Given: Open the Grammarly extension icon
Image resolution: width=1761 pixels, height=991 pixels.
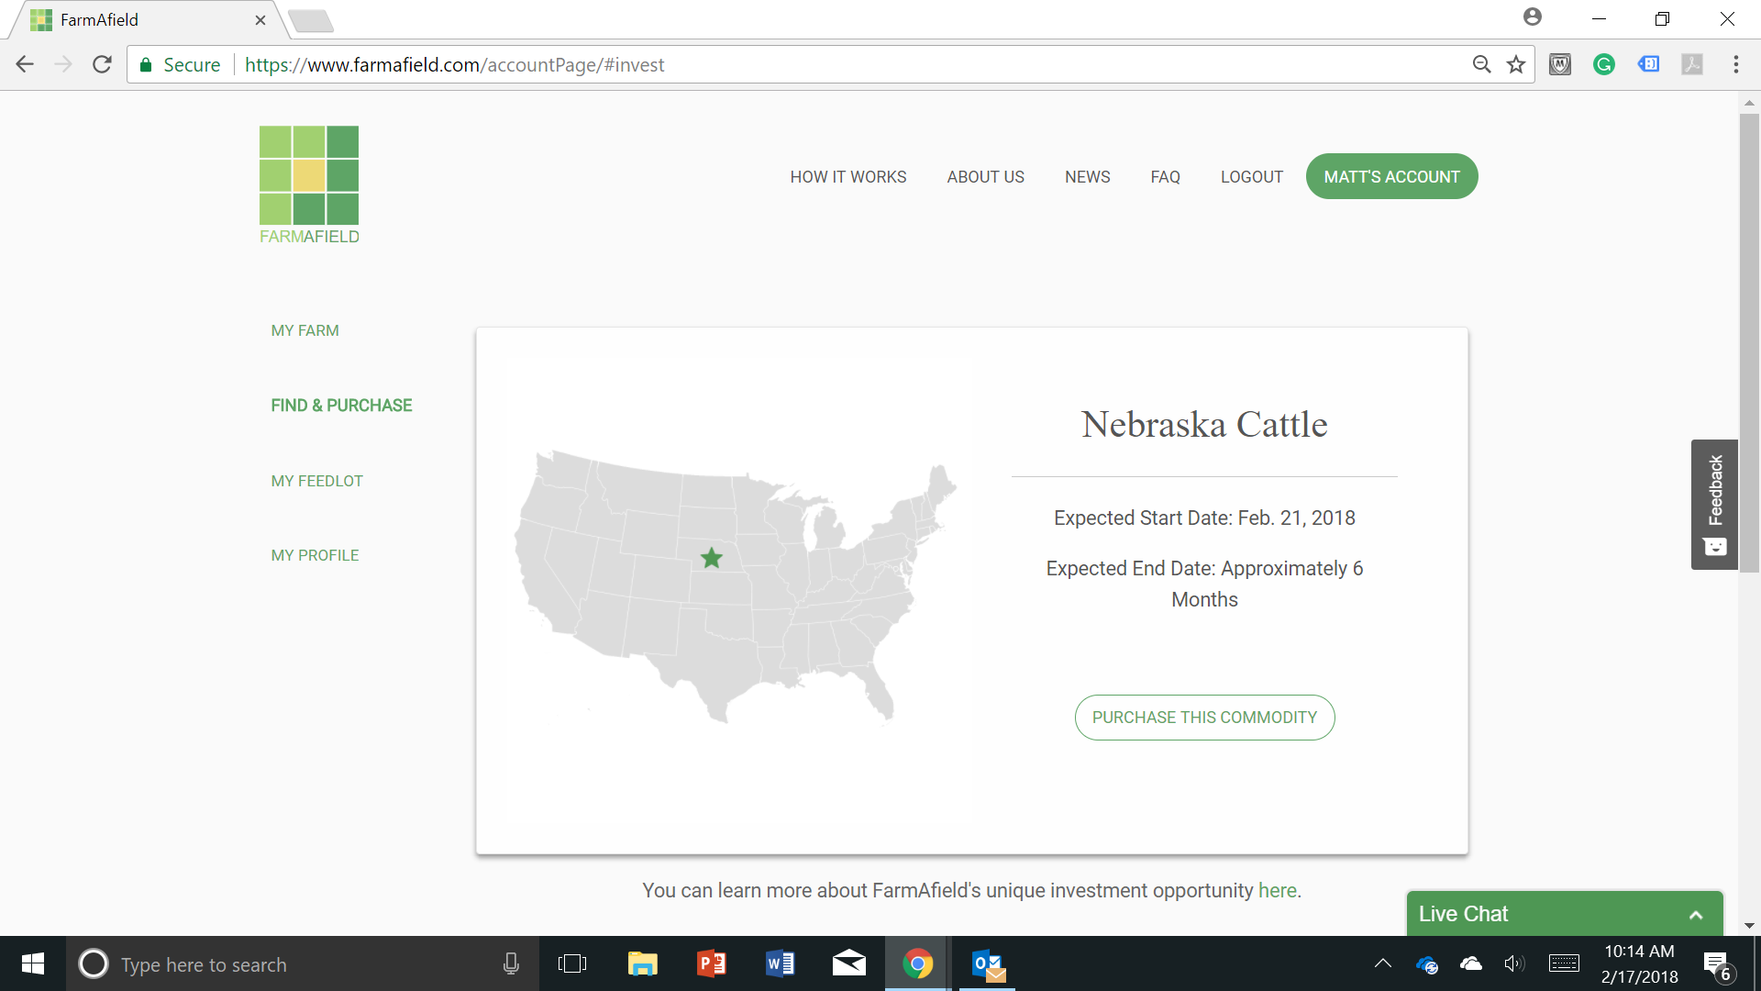Looking at the screenshot, I should [x=1604, y=64].
